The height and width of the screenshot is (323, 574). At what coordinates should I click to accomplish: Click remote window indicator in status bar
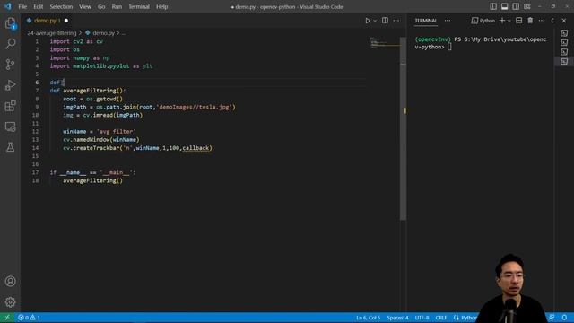pyautogui.click(x=7, y=318)
